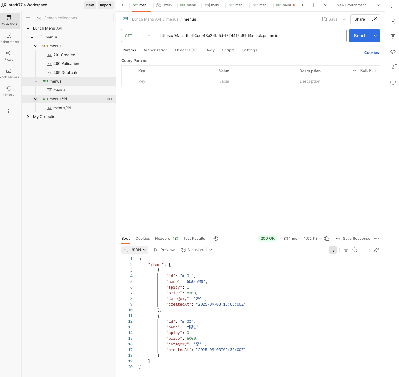The height and width of the screenshot is (377, 399).
Task: Click the copy link icon beside Share
Action: tap(375, 19)
